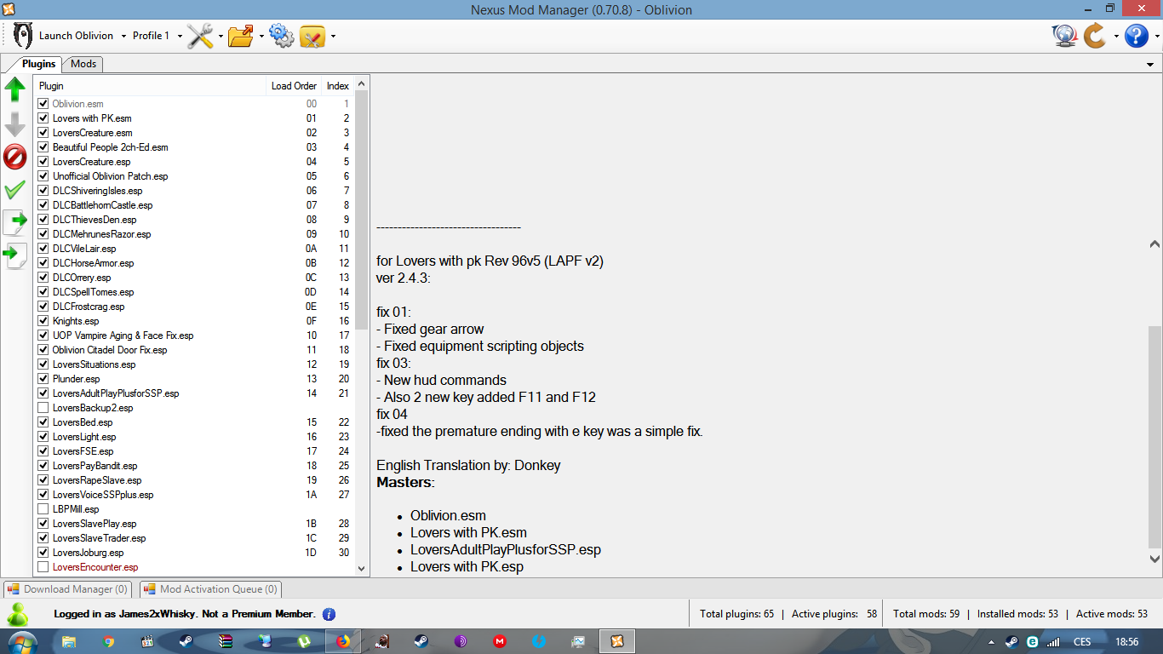
Task: Click the network signal icon in tray
Action: (x=1053, y=642)
